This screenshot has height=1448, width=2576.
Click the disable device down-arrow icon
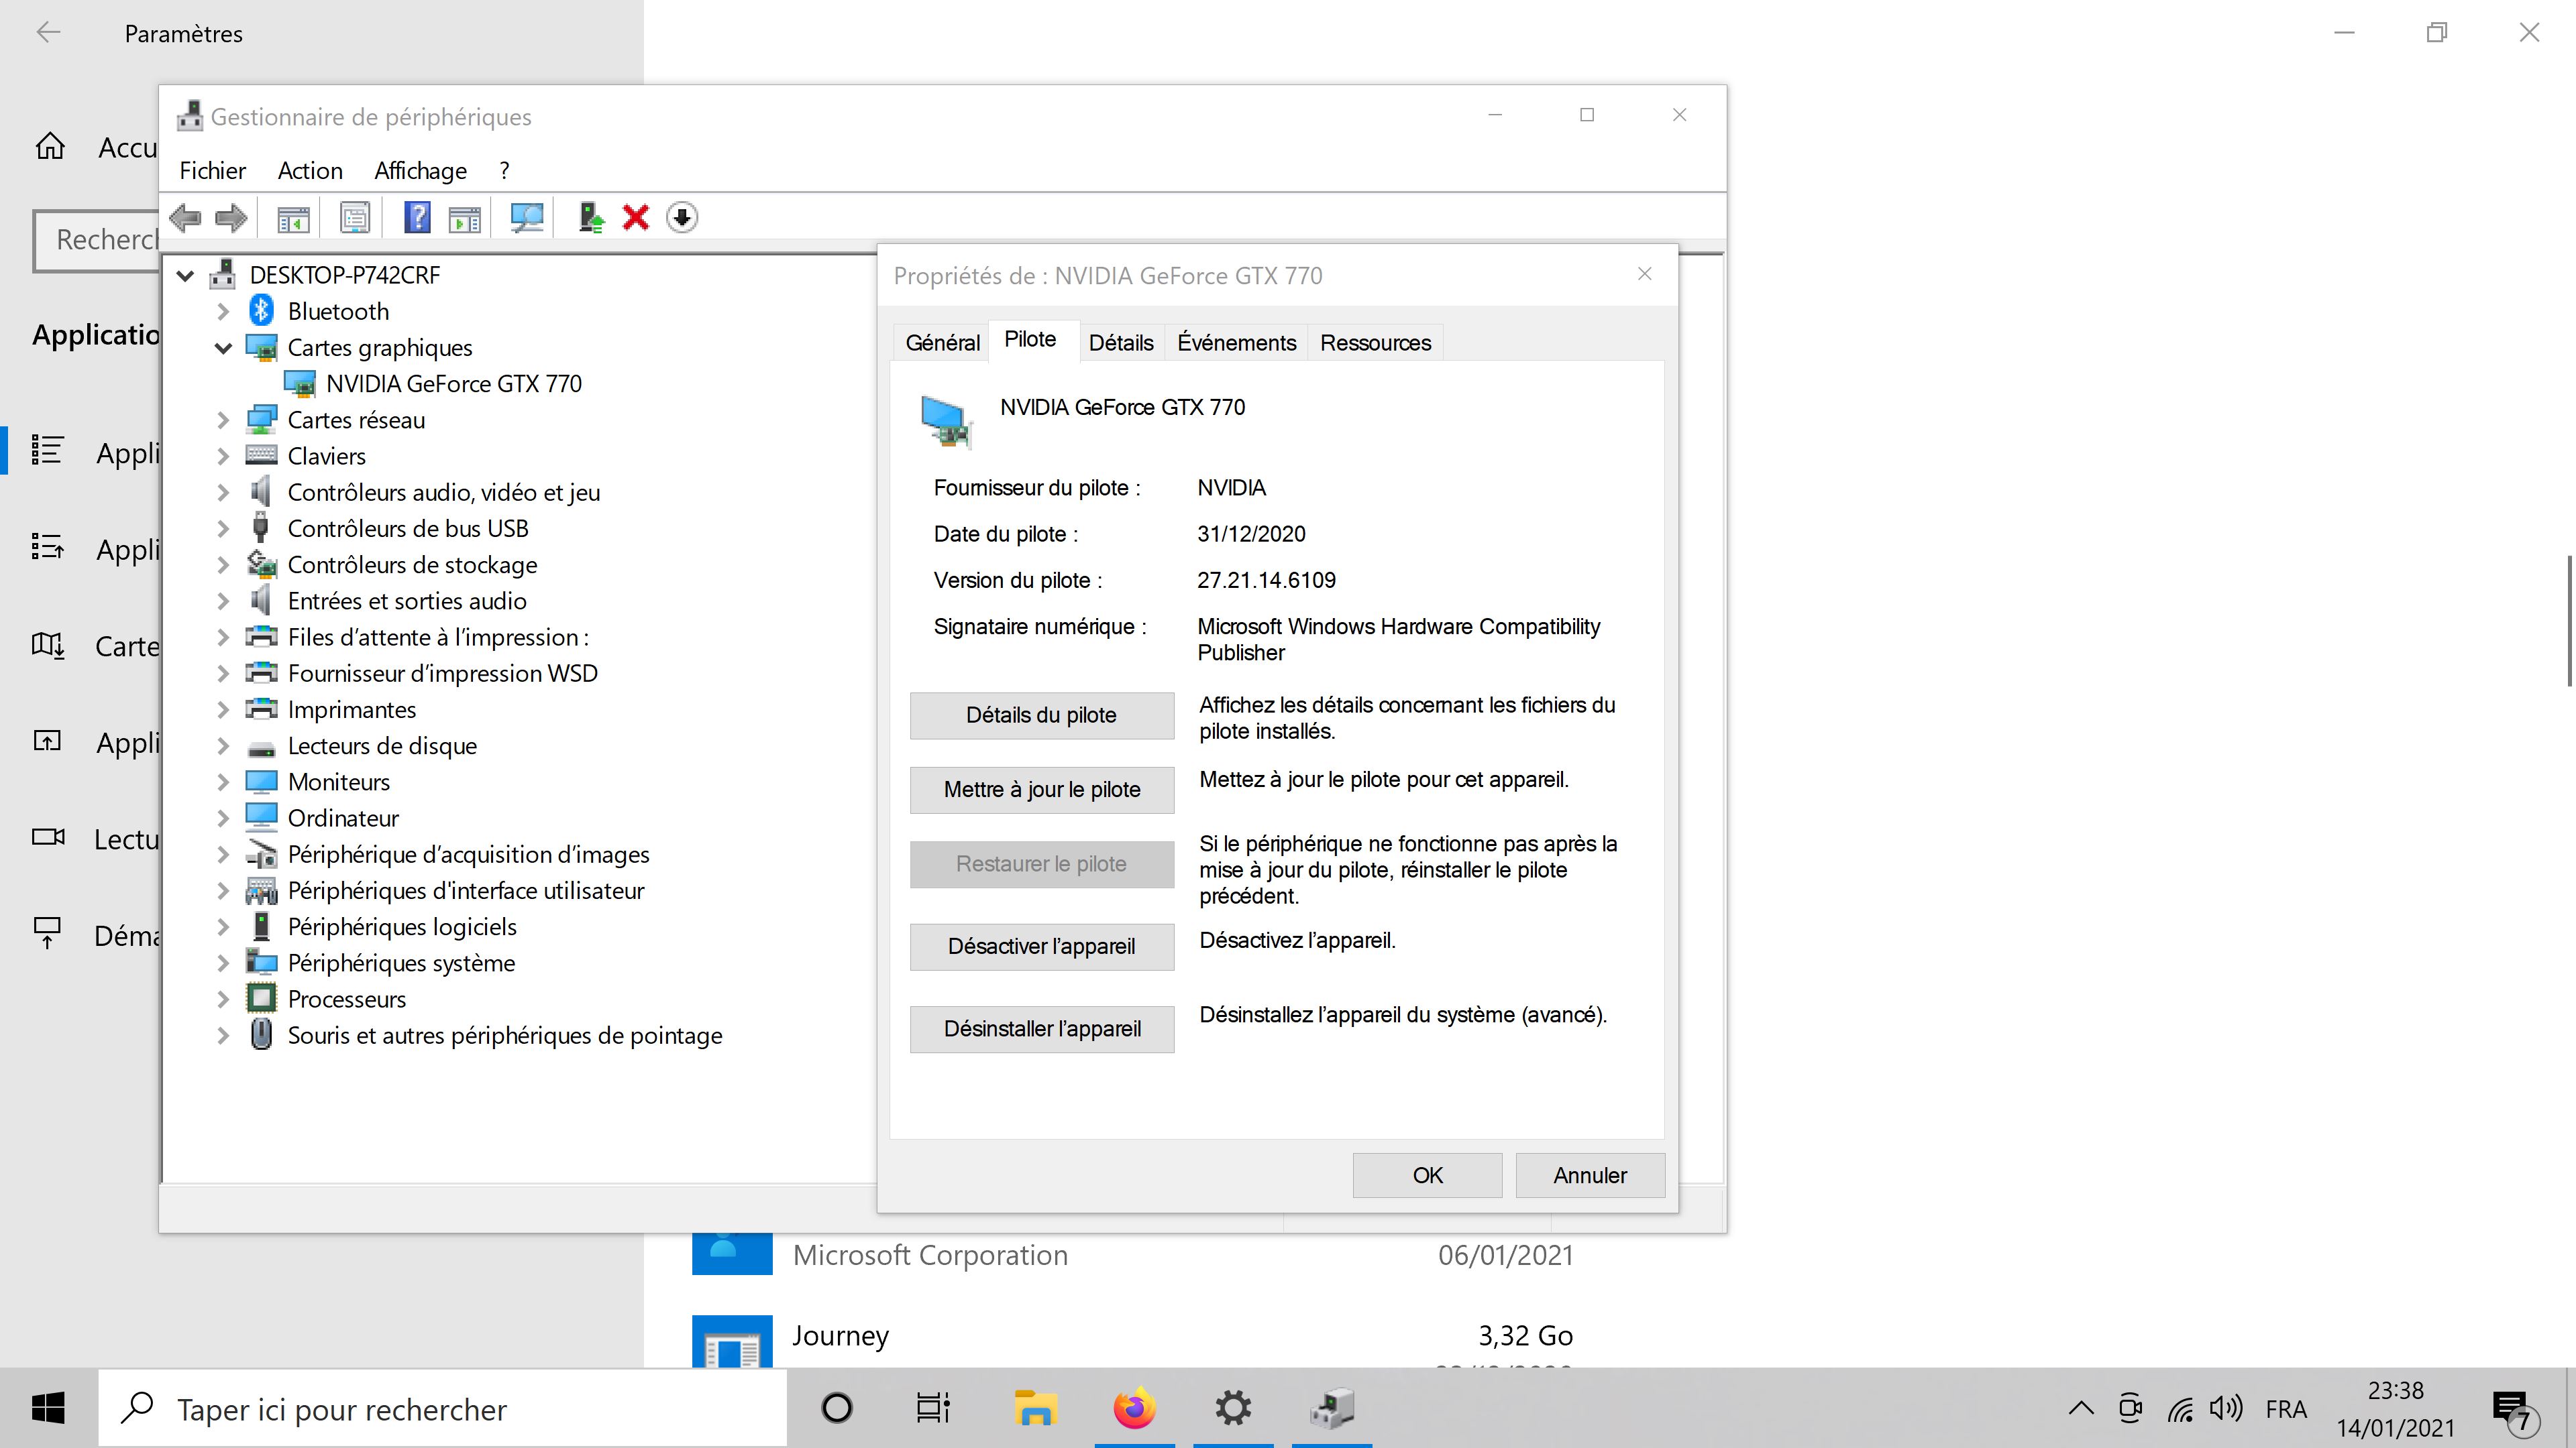pos(682,217)
